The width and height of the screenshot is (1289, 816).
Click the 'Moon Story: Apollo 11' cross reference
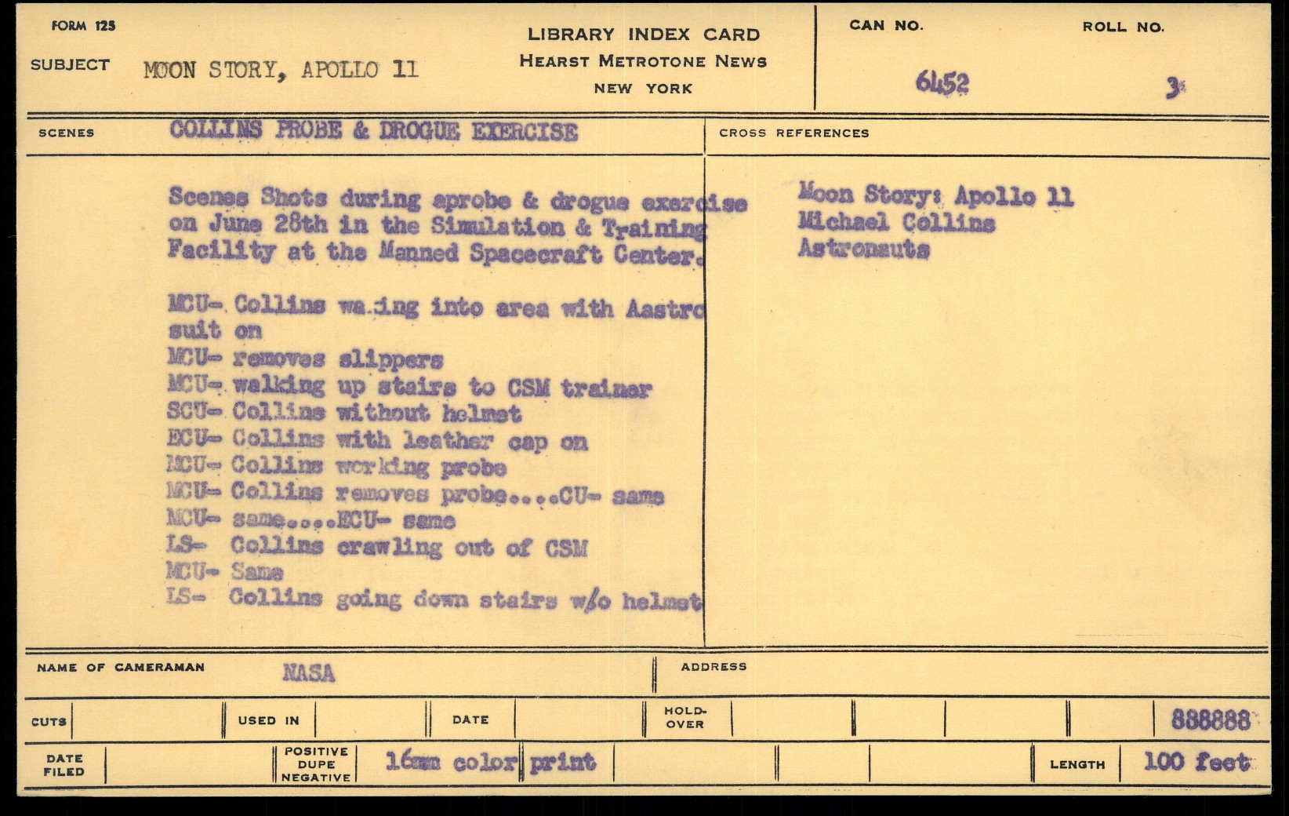click(935, 195)
